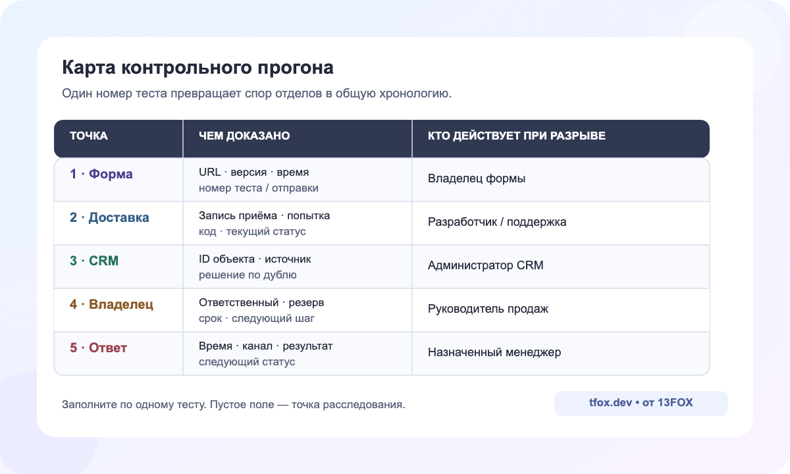Click the subtitle starting 'Один номер теста'
This screenshot has height=474, width=790.
[x=257, y=93]
